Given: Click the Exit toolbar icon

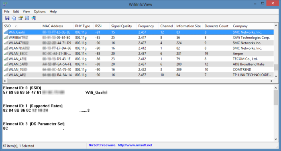Looking at the screenshot, I should click(33, 18).
